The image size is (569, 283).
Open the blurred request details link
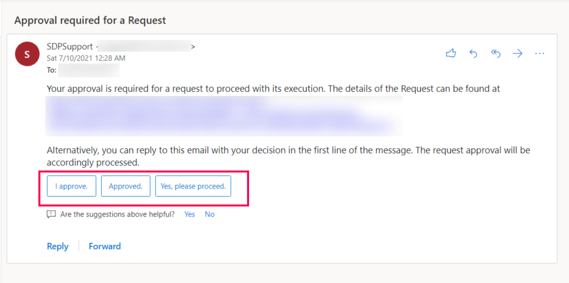pos(224,116)
